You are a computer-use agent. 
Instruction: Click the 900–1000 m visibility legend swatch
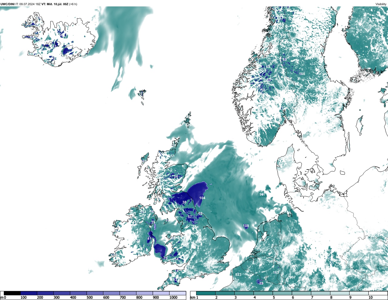[161, 293]
